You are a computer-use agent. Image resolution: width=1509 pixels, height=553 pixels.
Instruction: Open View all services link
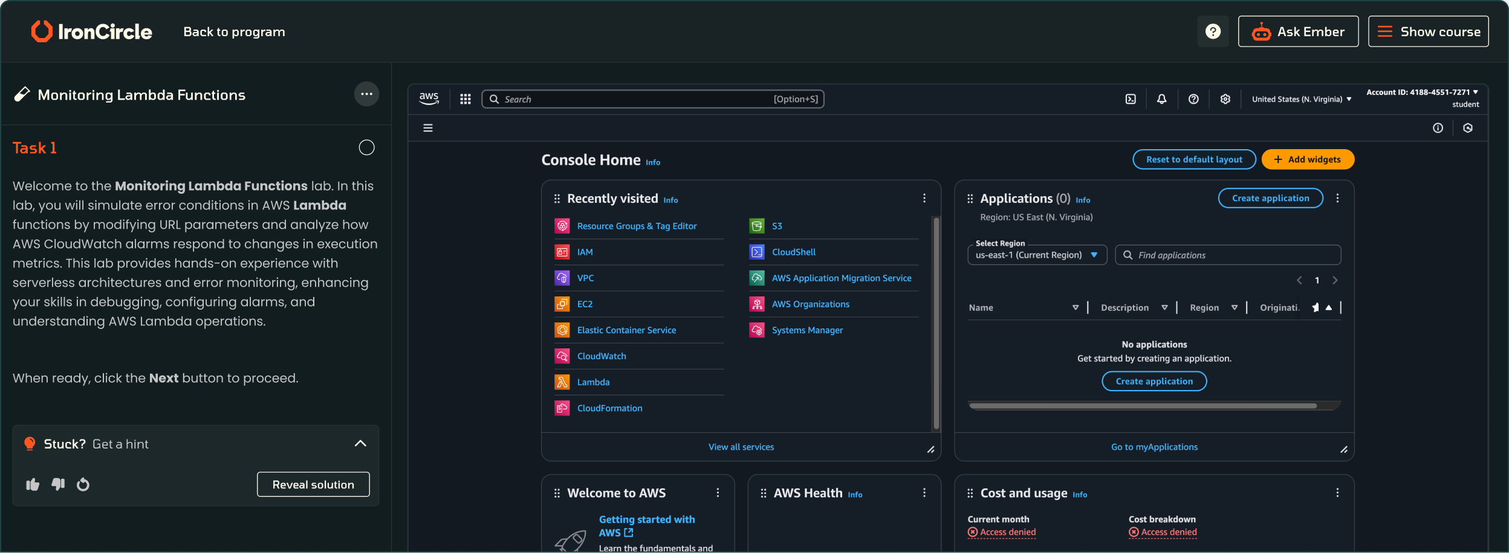[741, 447]
